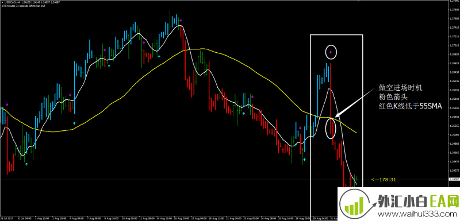The image size is (460, 221).
Task: Click the 1.27015 price axis label
Action: pyautogui.click(x=454, y=46)
